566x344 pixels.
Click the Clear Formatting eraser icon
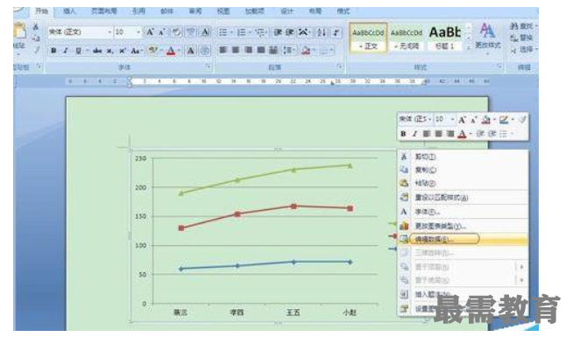point(176,32)
